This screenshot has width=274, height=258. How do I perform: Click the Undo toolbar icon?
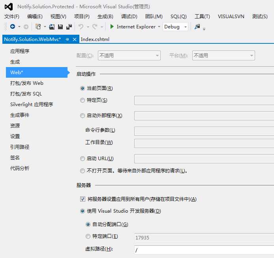point(81,26)
